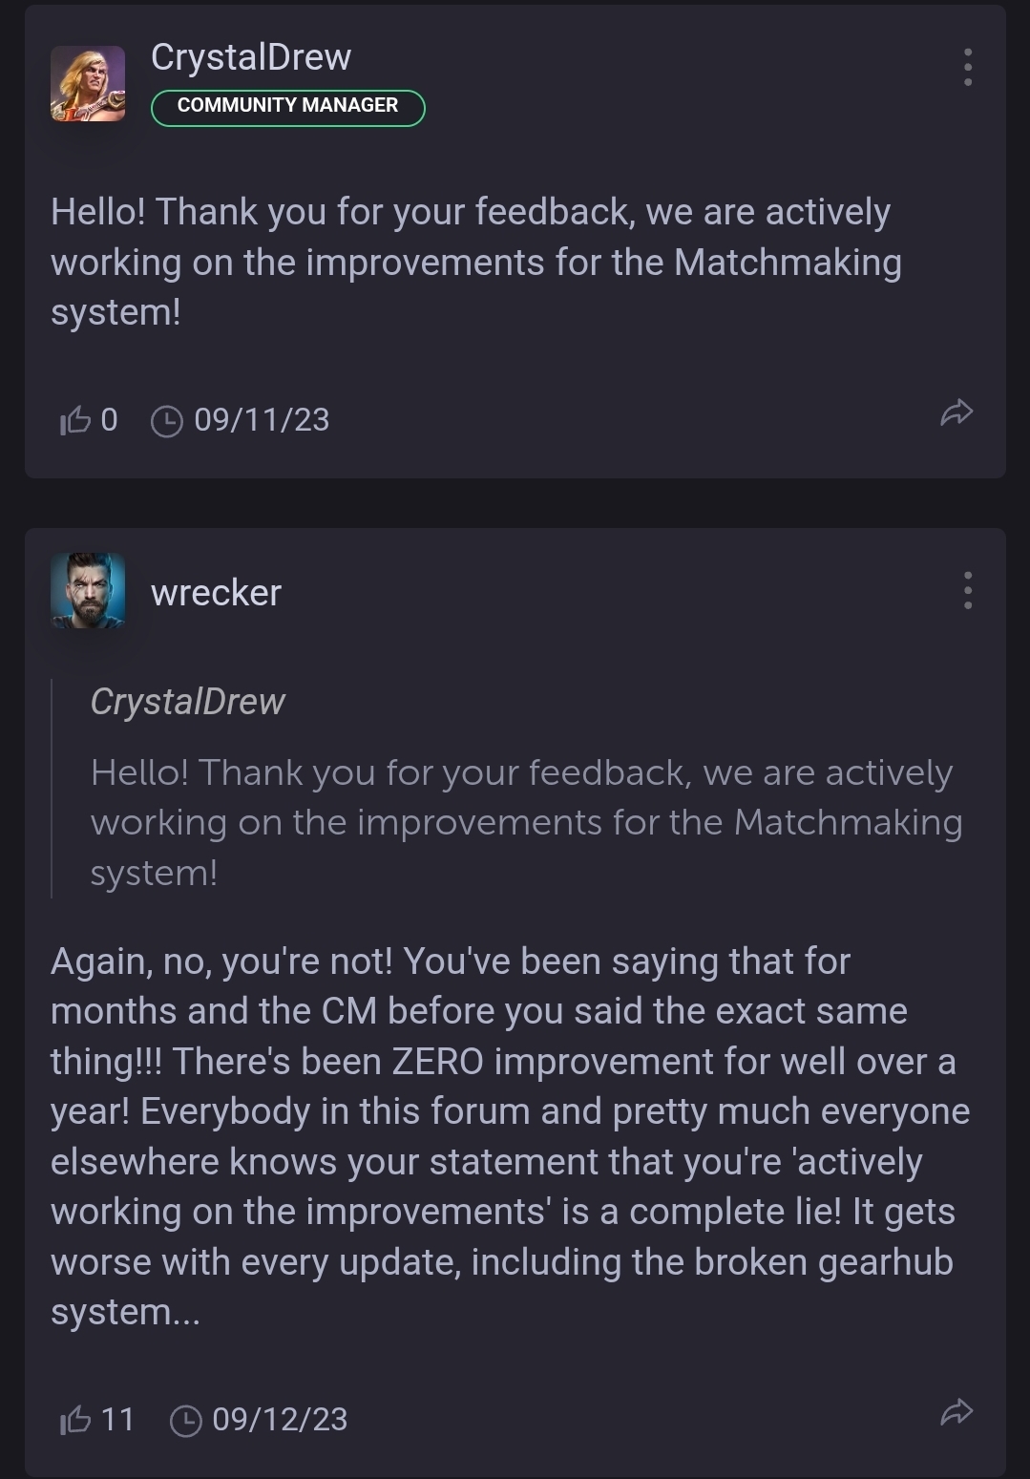
Task: Click the 09/12/23 post date
Action: click(280, 1420)
